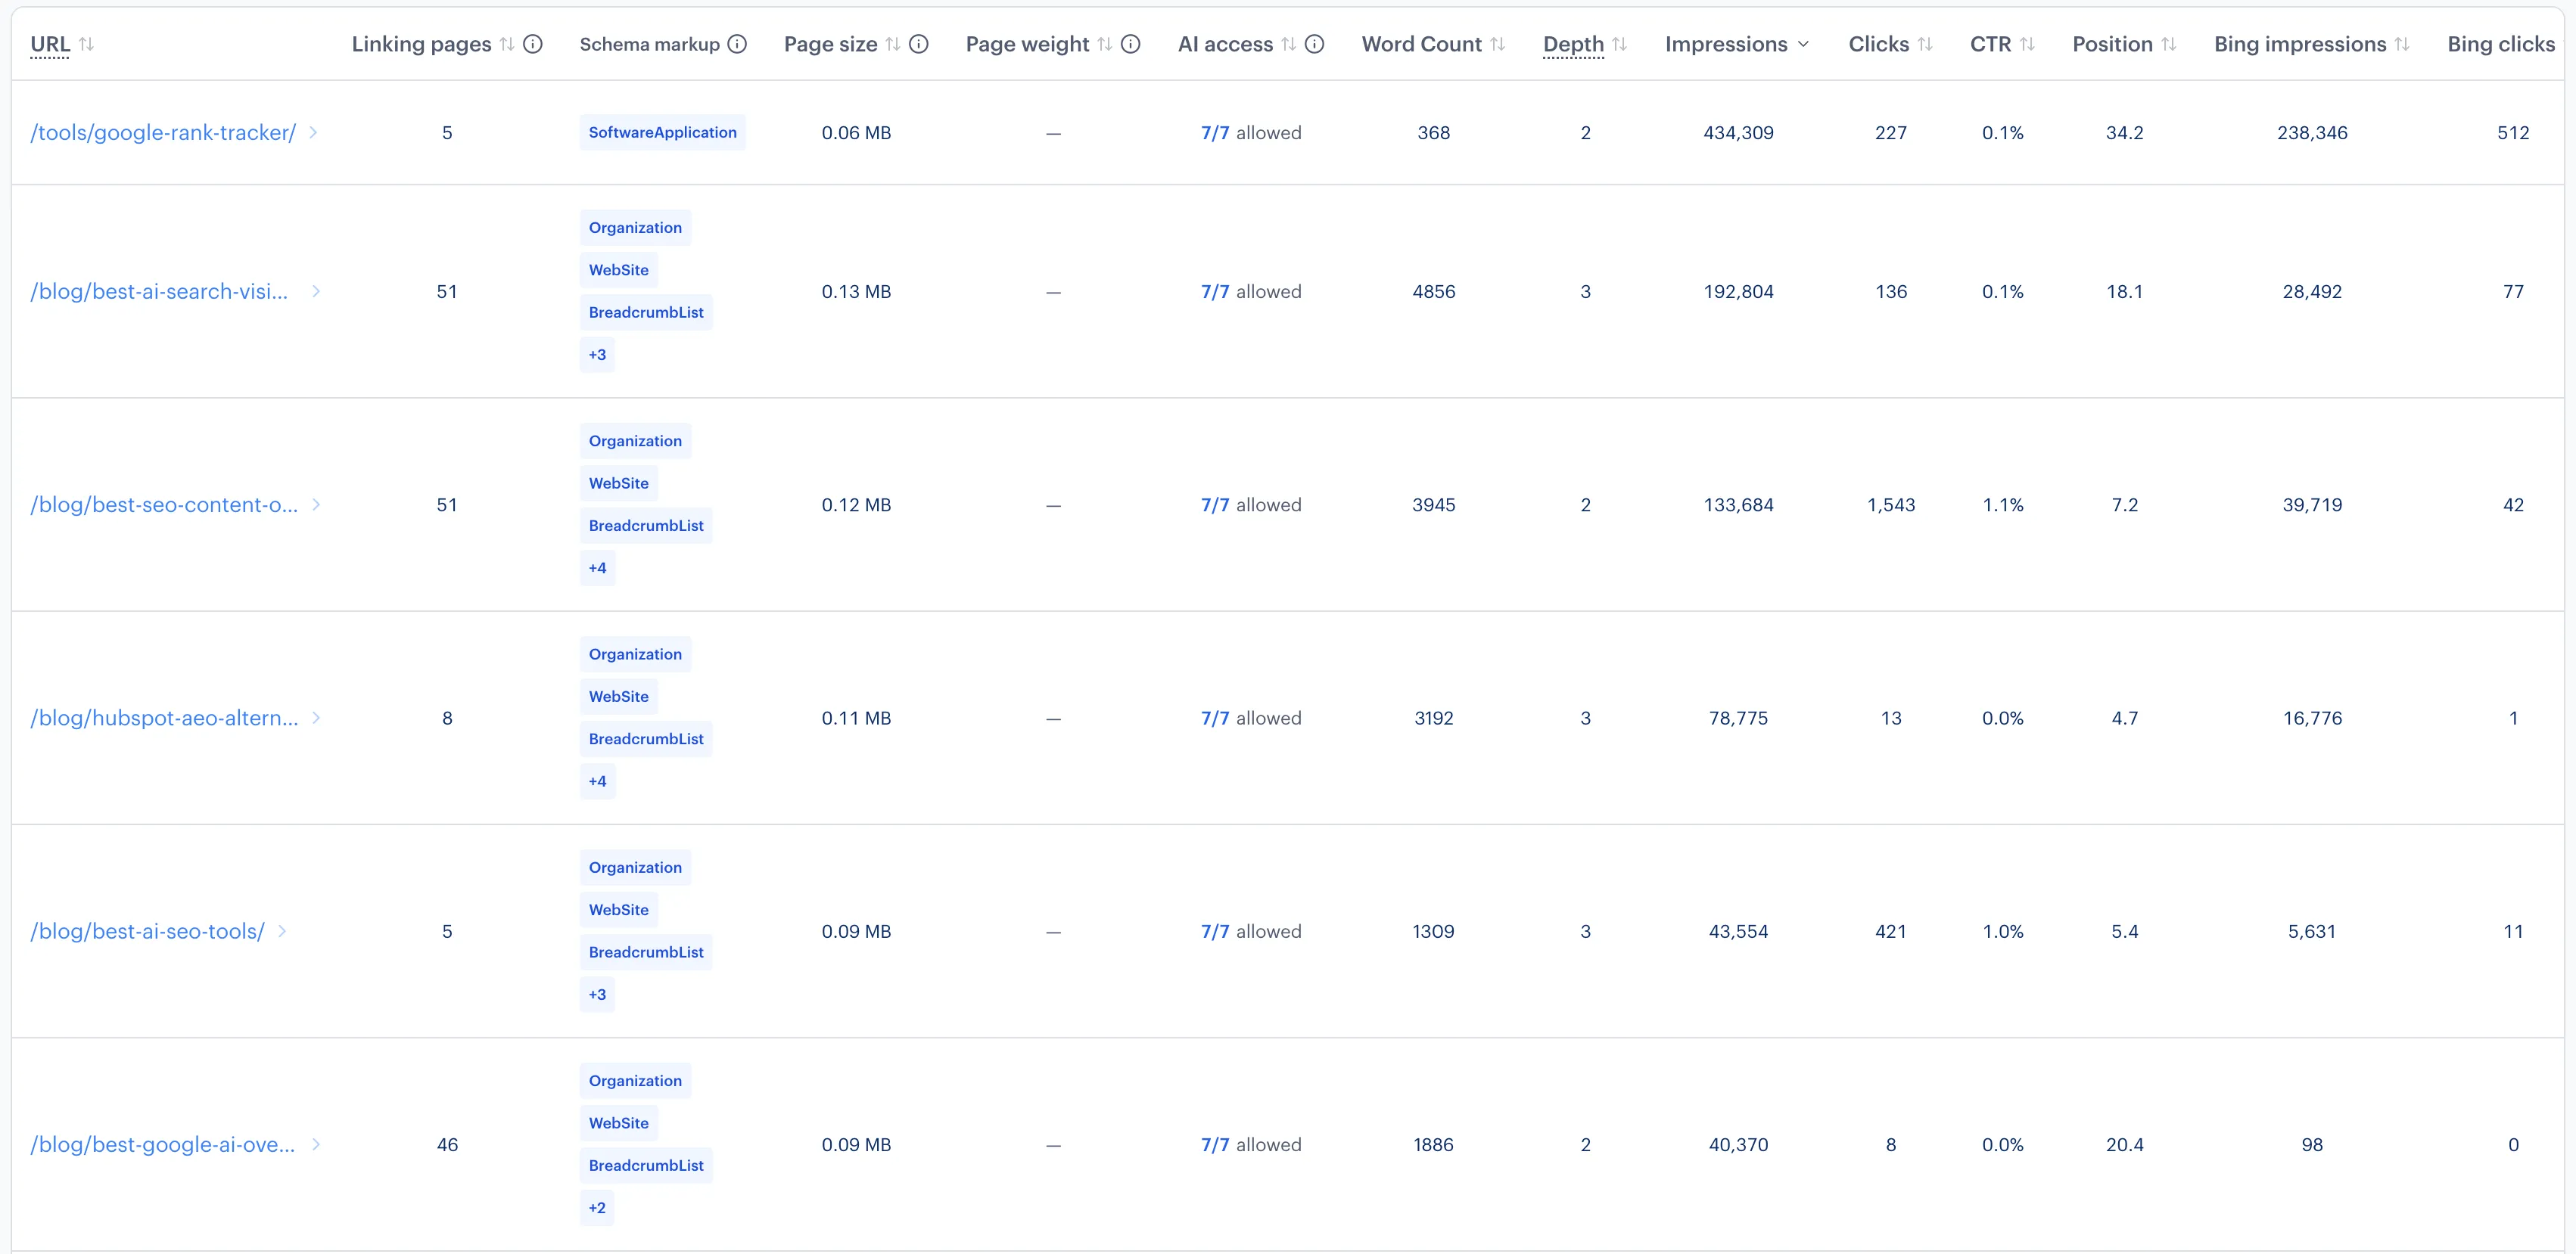Show +4 more schemas for best-seo-content row
This screenshot has width=2576, height=1254.
(x=597, y=567)
